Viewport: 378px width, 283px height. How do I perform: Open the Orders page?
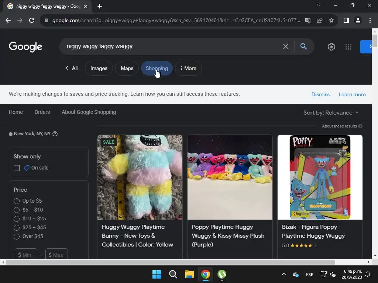(x=42, y=112)
